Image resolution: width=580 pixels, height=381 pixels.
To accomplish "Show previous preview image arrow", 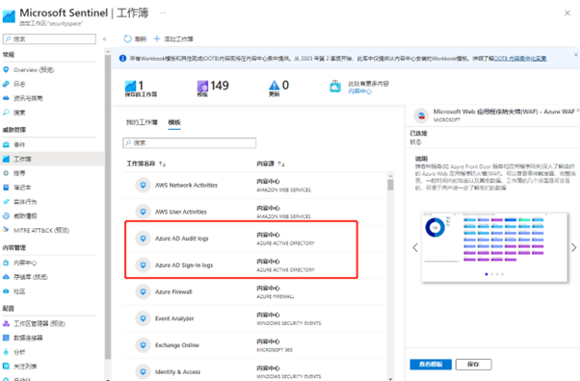I will [x=415, y=247].
